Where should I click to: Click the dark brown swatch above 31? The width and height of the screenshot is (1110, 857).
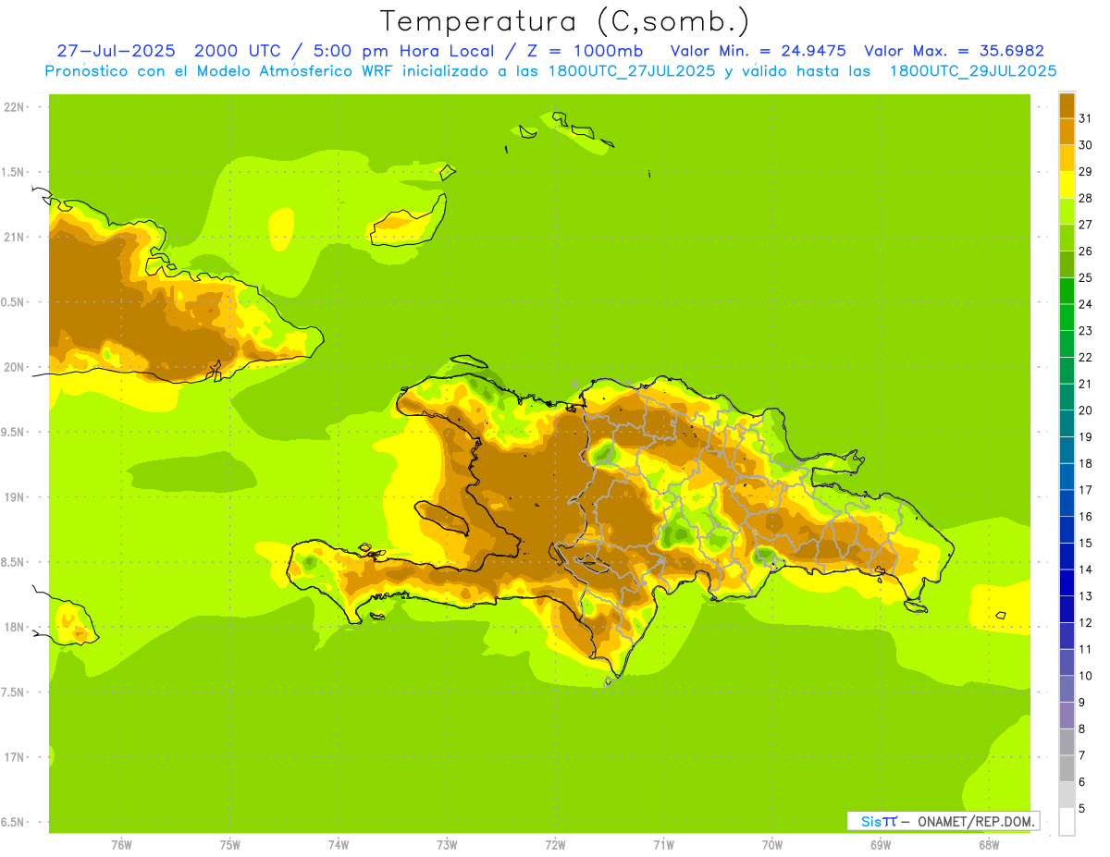tap(1067, 105)
